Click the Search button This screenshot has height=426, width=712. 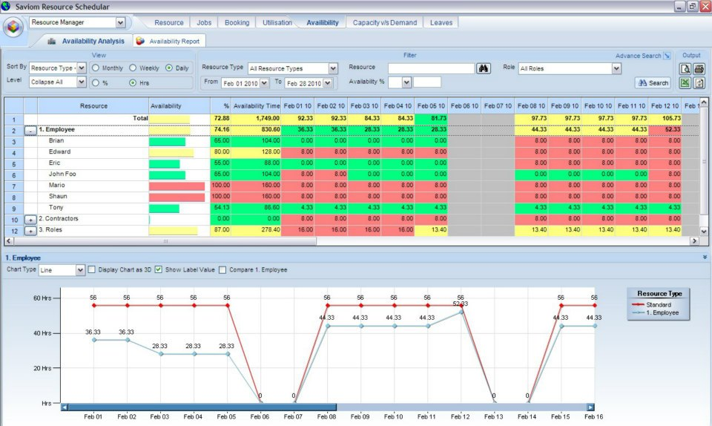pos(653,82)
